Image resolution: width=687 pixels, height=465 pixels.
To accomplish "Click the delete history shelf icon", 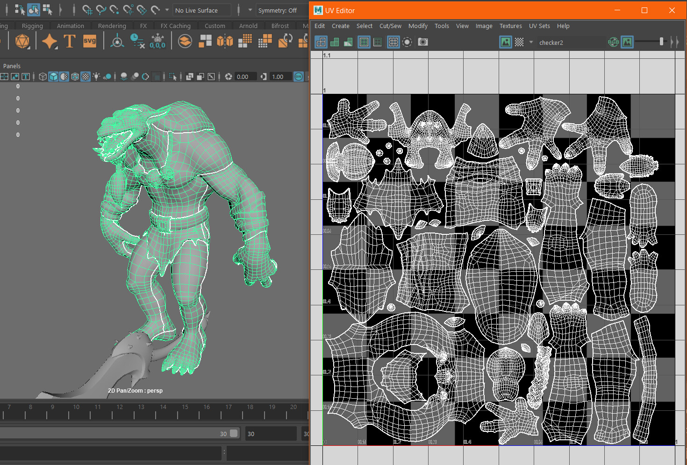I will [x=137, y=42].
